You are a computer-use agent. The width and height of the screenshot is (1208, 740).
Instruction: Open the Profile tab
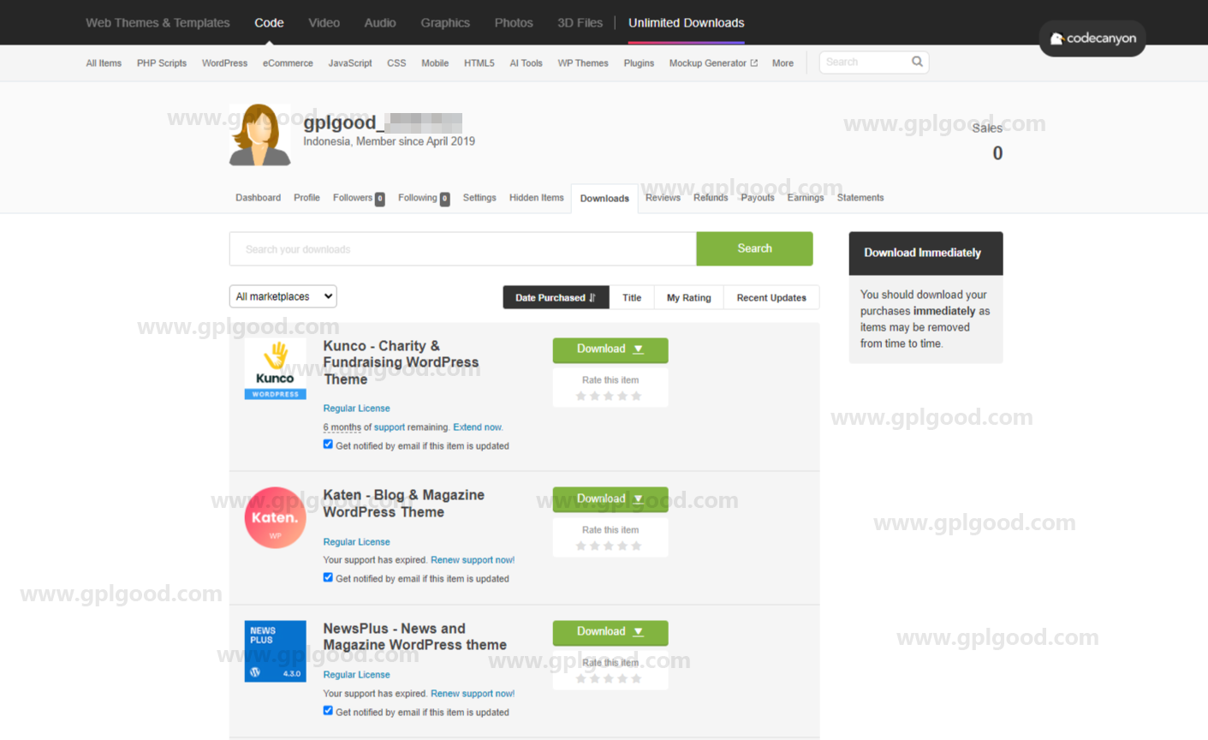tap(306, 198)
